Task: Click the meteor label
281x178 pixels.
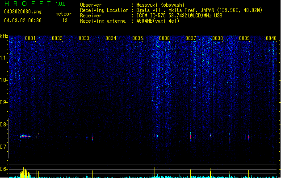Action: [x=63, y=14]
